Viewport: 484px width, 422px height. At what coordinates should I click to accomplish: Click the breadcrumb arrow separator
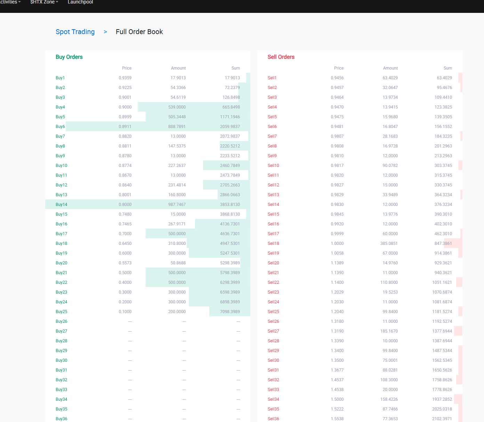pos(105,32)
